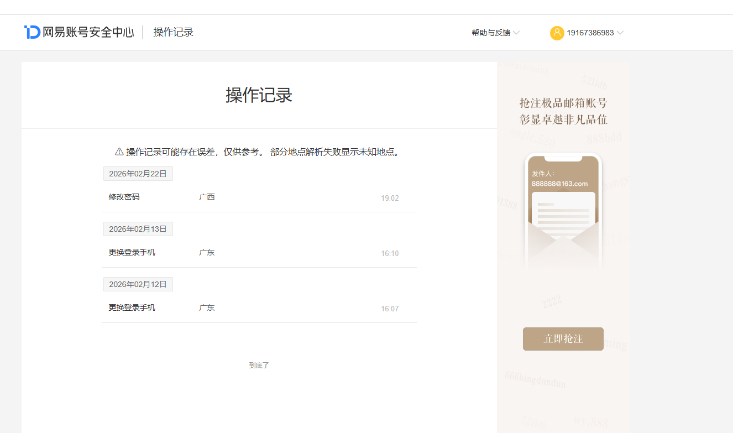
Task: Click the 广东 location in 16:10 row
Action: point(207,252)
